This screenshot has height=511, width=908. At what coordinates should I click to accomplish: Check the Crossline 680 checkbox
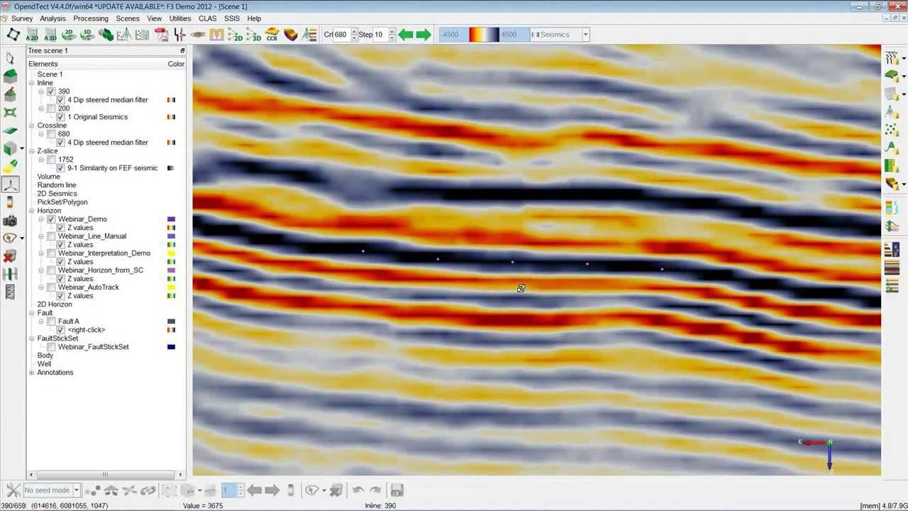[x=51, y=134]
